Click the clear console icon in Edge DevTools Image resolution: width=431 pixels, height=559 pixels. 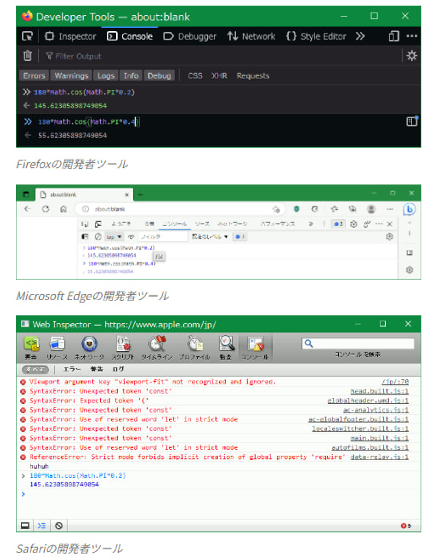98,237
